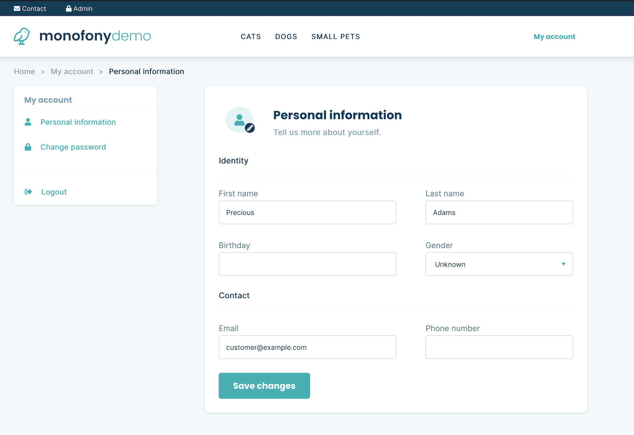Go to SMALL PETS category
Viewport: 634px width, 435px height.
click(335, 36)
